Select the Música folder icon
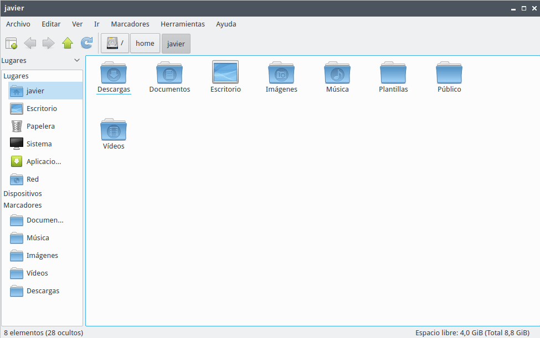 click(337, 72)
